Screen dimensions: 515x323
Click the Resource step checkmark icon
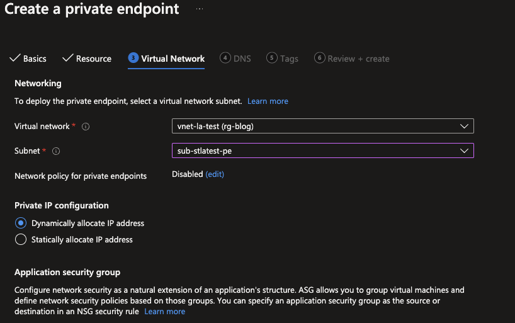pyautogui.click(x=67, y=59)
